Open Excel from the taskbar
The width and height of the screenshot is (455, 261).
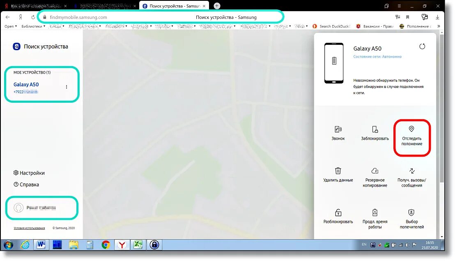click(138, 245)
